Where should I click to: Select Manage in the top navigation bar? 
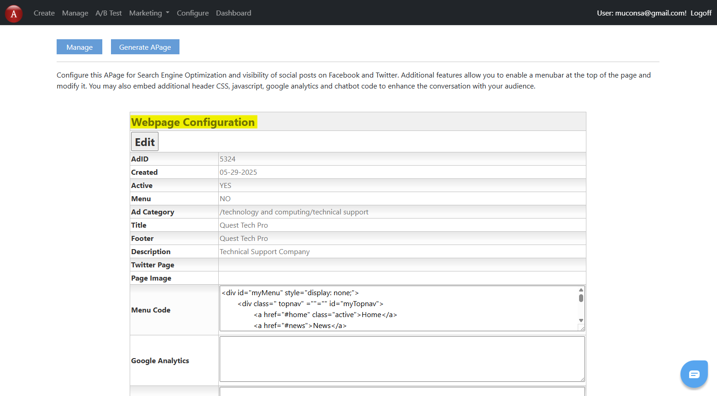pyautogui.click(x=75, y=13)
